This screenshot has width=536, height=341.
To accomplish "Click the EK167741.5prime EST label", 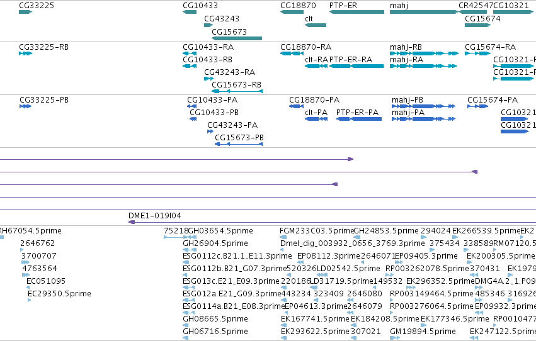I will (x=315, y=319).
